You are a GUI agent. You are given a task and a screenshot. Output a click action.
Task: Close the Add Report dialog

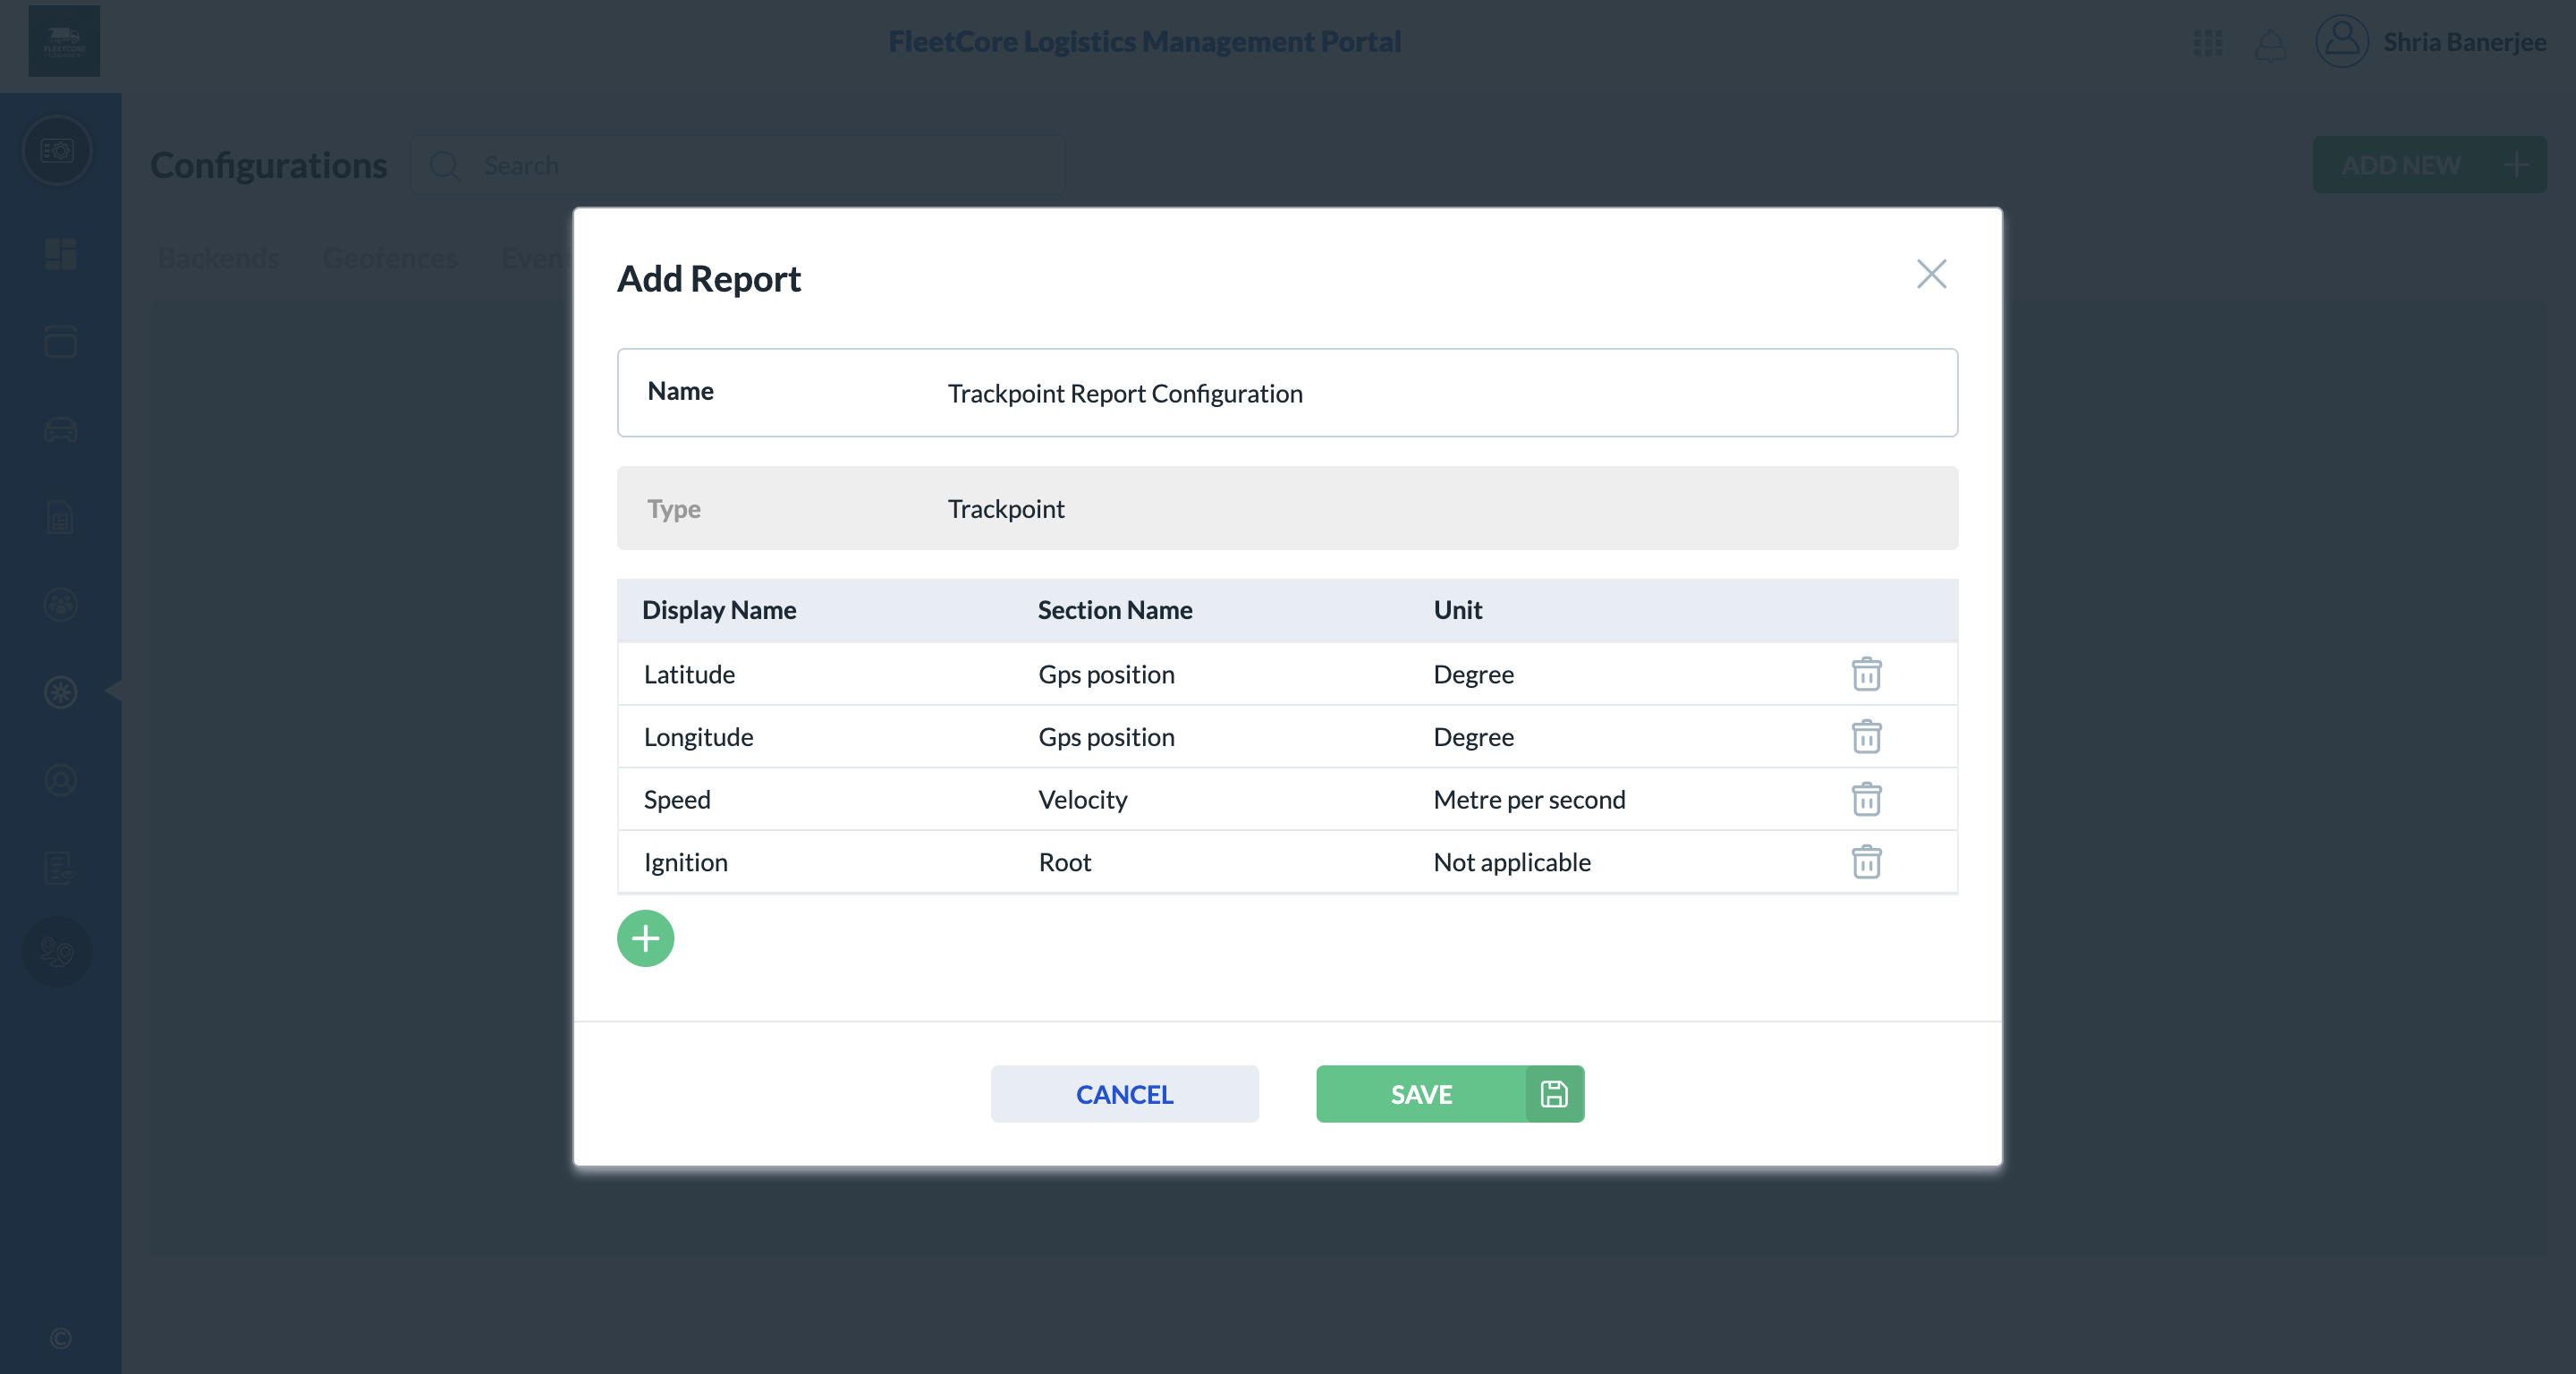tap(1931, 274)
